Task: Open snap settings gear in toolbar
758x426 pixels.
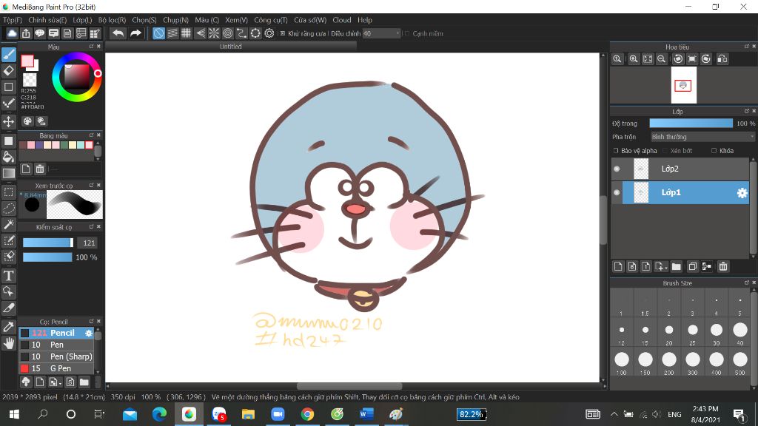Action: point(269,33)
